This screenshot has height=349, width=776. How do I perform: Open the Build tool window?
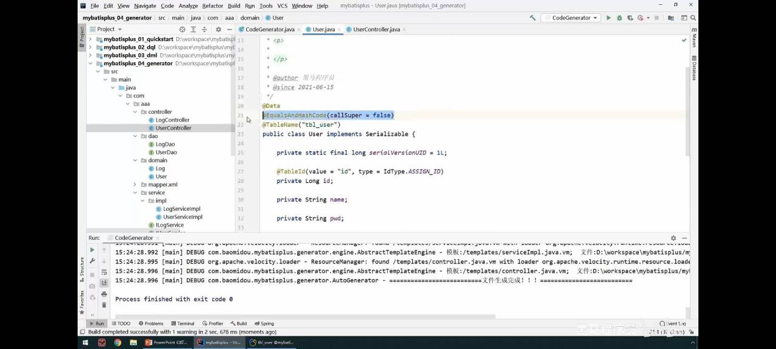[238, 324]
